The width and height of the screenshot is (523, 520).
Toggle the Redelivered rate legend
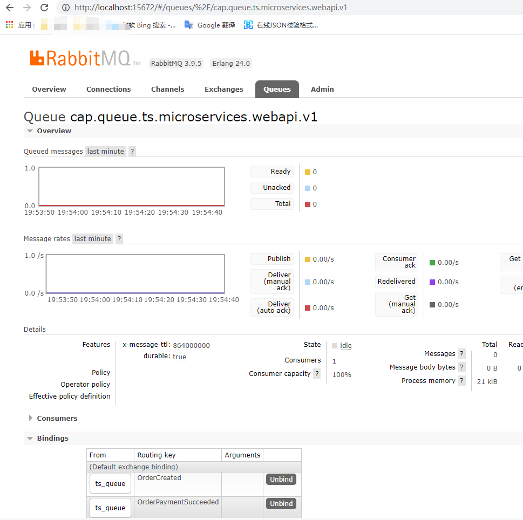(x=397, y=282)
